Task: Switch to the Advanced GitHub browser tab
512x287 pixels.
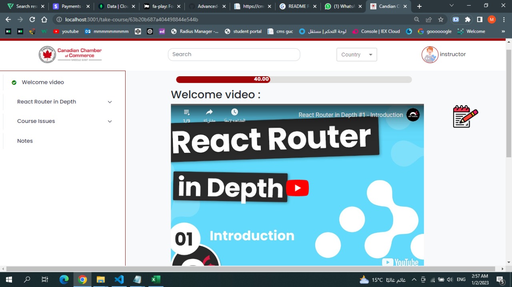Action: point(207,6)
